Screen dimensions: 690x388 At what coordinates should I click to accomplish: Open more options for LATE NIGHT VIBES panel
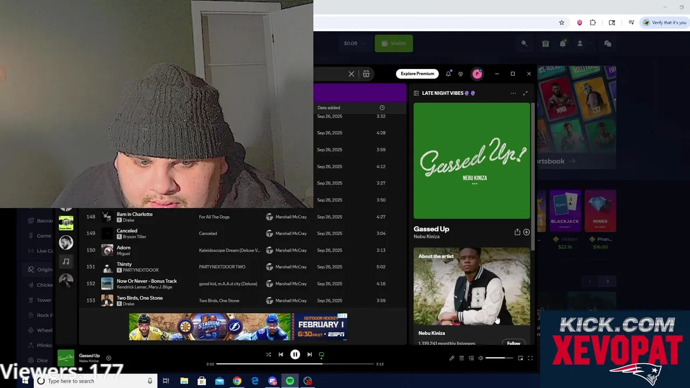pyautogui.click(x=513, y=93)
